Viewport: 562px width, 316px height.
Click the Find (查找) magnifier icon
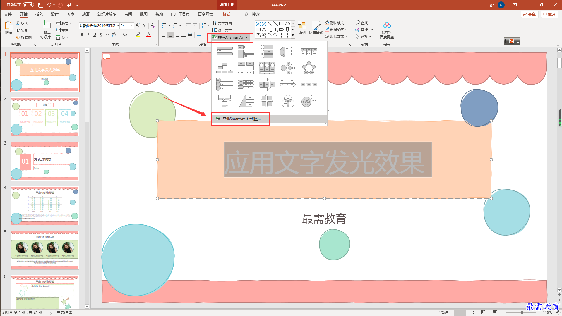pos(358,23)
